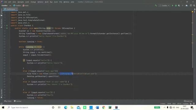Image resolution: width=196 pixels, height=110 pixels.
Task: Open the Navigate menu
Action: tap(21, 2)
